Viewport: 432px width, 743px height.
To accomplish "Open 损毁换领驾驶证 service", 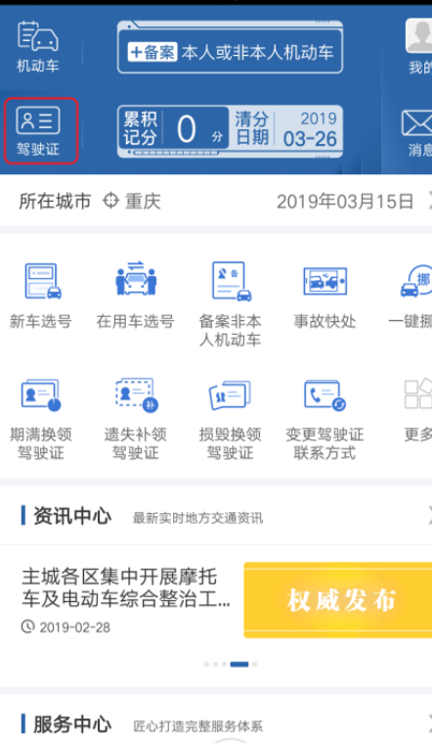I will [x=230, y=419].
